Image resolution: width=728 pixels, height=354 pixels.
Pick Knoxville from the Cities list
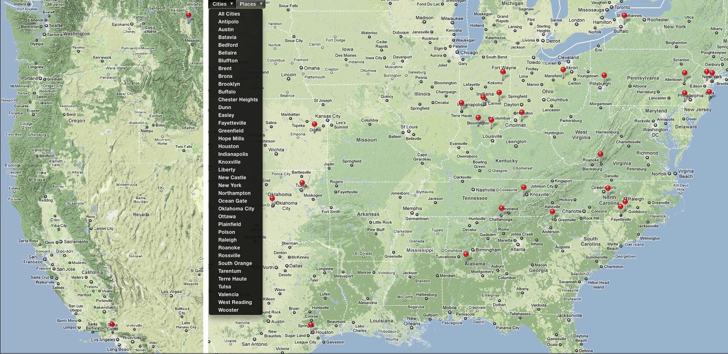pos(229,162)
